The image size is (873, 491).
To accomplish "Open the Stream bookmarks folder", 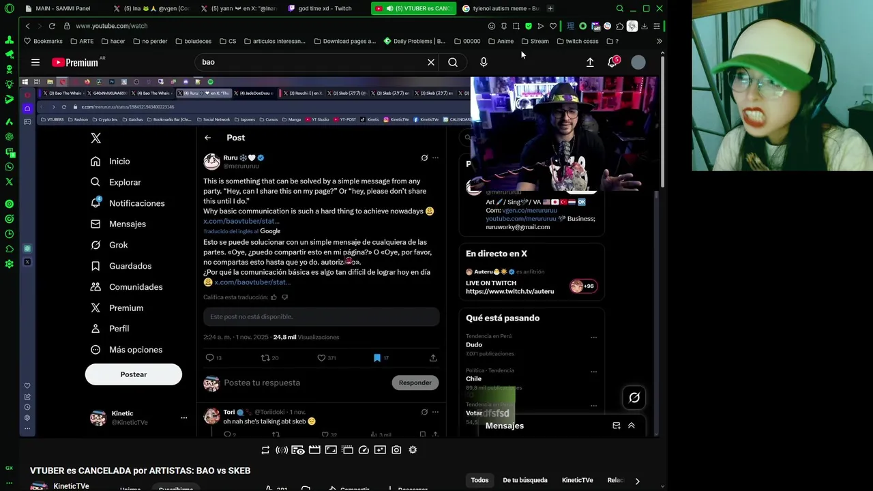I will (535, 41).
